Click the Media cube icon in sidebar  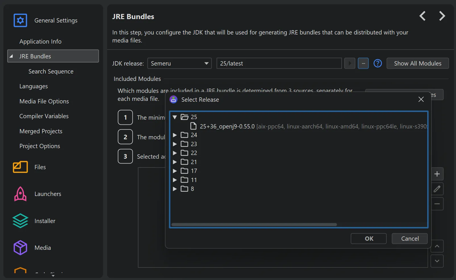(x=20, y=248)
